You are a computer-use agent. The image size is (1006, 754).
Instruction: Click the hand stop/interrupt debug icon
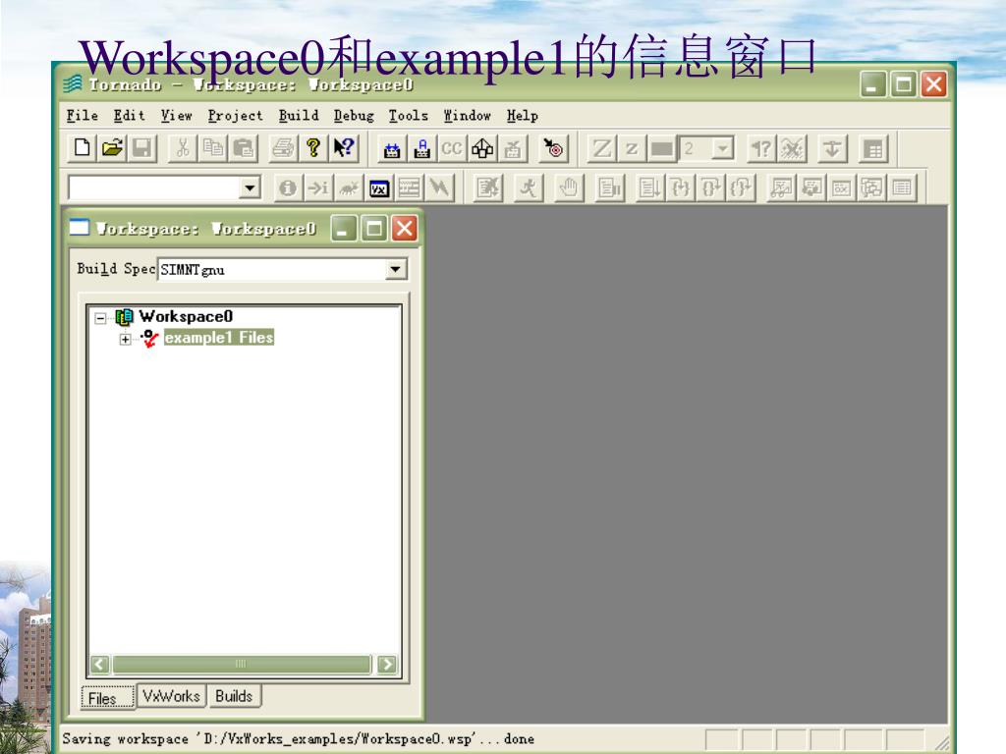569,188
